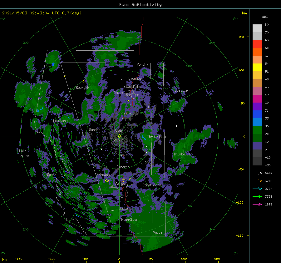
Task: Select the red 60–65 dBZ color swatch
Action: (x=257, y=44)
